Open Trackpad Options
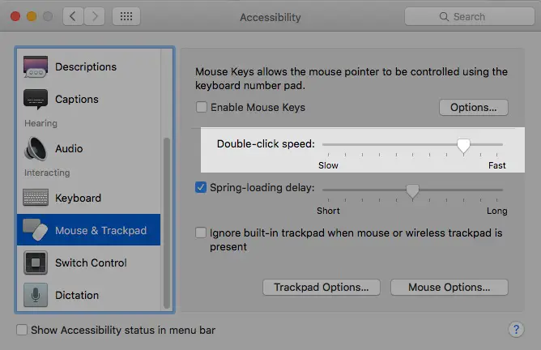 pyautogui.click(x=322, y=287)
